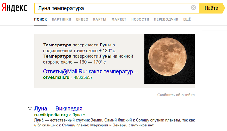Open the Переводчик tab
227x131 pixels.
166,19
